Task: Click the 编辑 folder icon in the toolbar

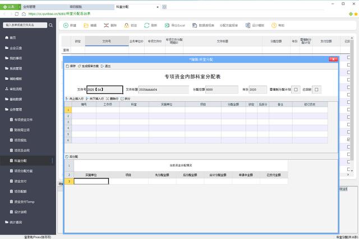Action: tap(86, 25)
